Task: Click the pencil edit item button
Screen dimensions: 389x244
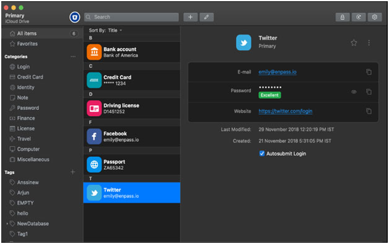Action: [206, 17]
